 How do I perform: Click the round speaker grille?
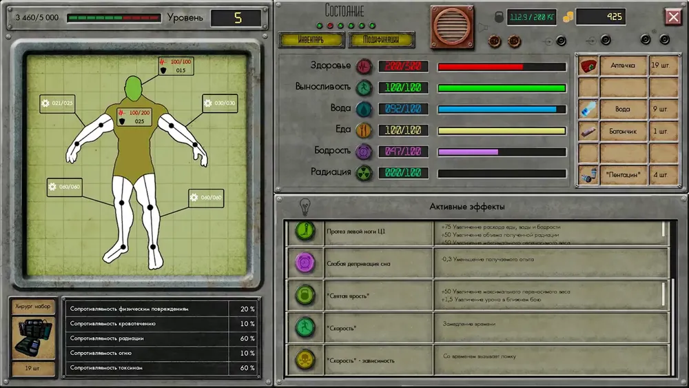tap(452, 26)
